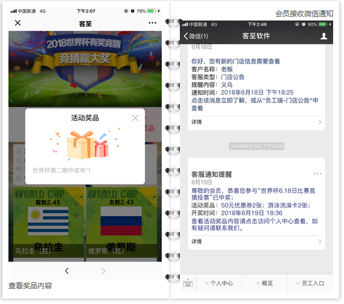Close the 活动奖品 popup

click(135, 118)
